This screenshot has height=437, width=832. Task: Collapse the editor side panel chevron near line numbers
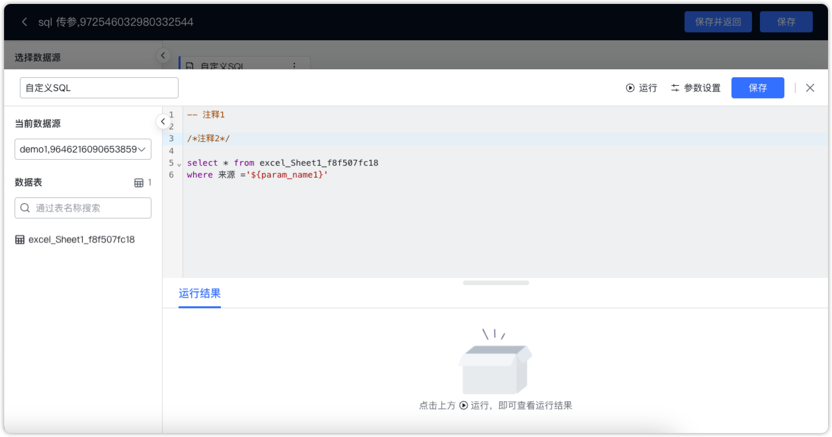click(x=163, y=121)
